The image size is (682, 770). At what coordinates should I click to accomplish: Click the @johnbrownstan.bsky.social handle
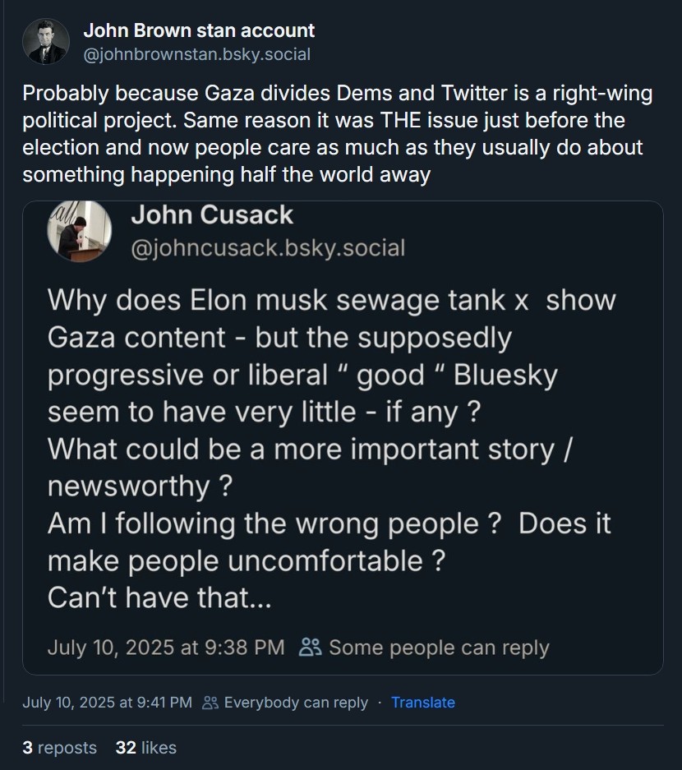pyautogui.click(x=196, y=55)
